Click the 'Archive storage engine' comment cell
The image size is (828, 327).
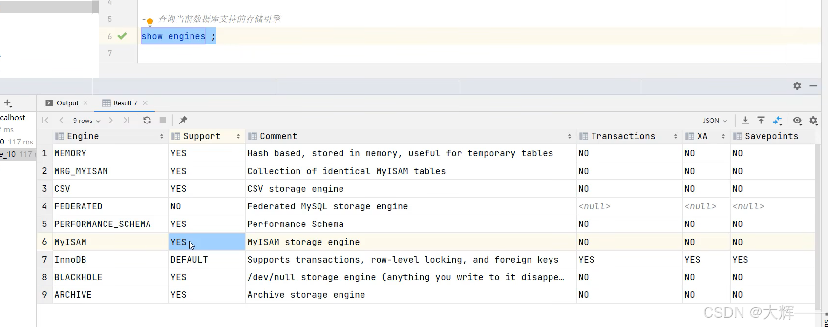410,295
